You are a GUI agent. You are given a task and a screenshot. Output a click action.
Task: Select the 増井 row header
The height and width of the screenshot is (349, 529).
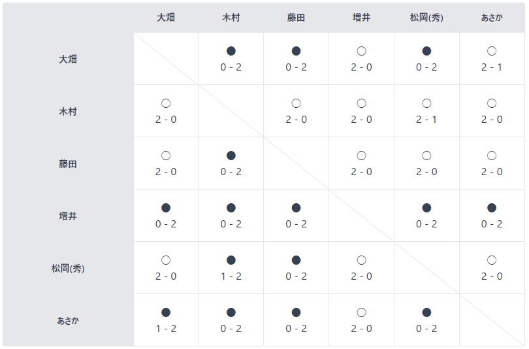(68, 216)
